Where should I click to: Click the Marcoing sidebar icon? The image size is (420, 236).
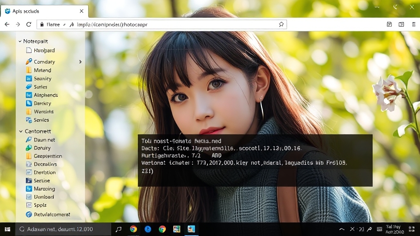(x=29, y=189)
